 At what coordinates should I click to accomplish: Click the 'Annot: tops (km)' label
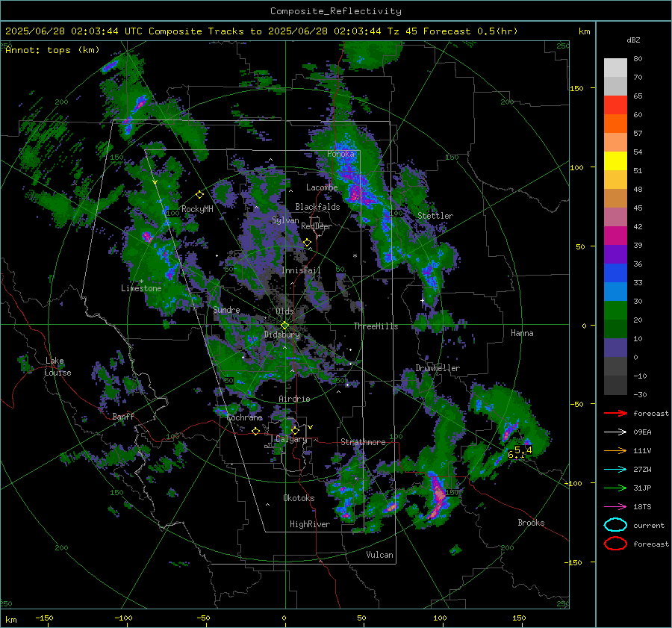[x=52, y=50]
